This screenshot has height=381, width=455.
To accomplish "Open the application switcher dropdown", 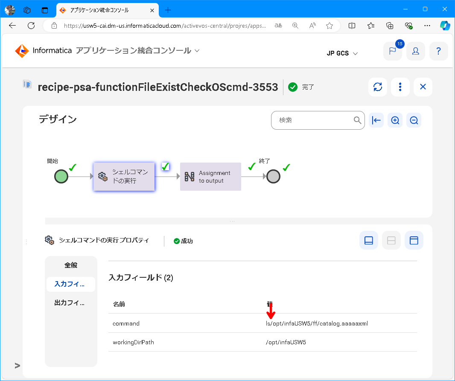I will (197, 51).
